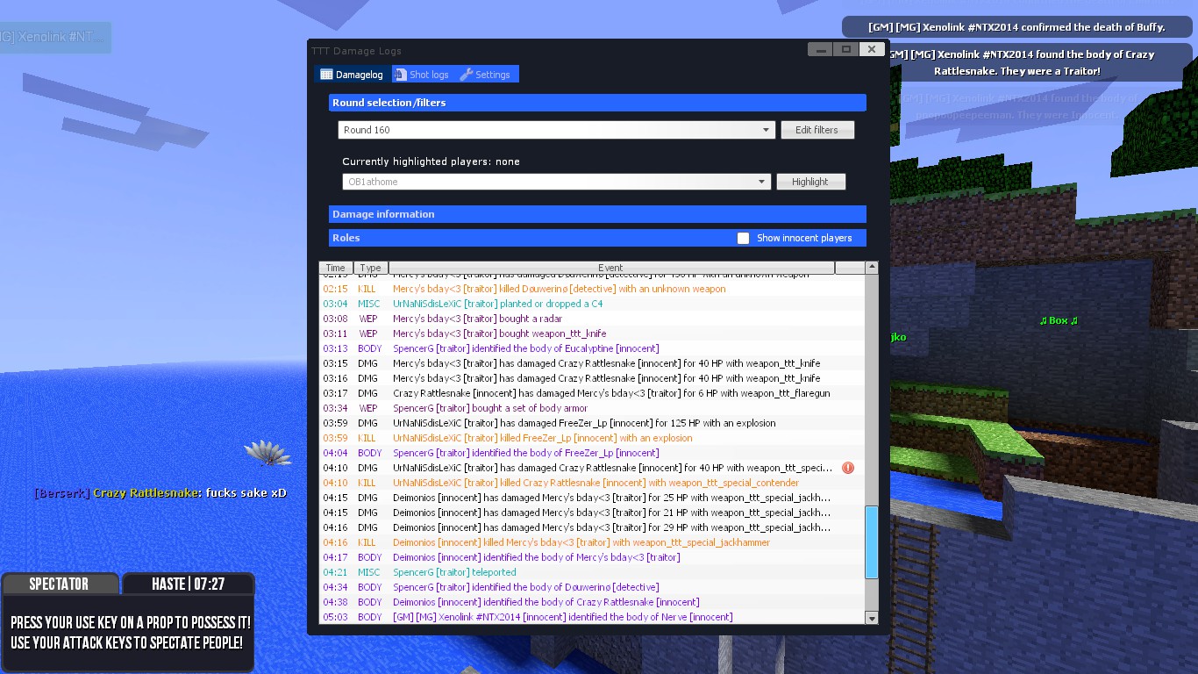Image resolution: width=1198 pixels, height=674 pixels.
Task: Close the TTT Damage Logs window
Action: [x=871, y=49]
